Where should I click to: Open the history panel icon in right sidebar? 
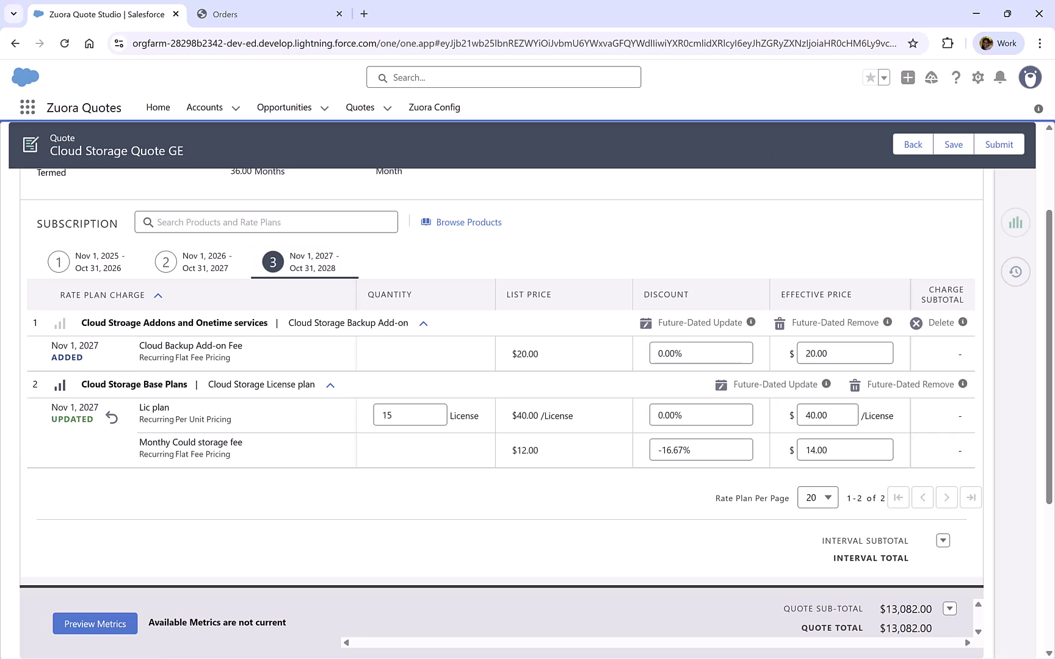pyautogui.click(x=1015, y=272)
